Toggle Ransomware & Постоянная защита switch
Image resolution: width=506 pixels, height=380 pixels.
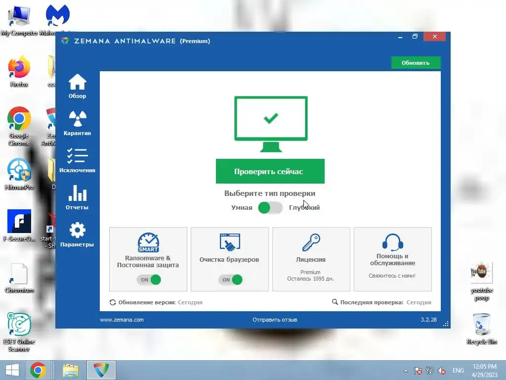click(149, 280)
